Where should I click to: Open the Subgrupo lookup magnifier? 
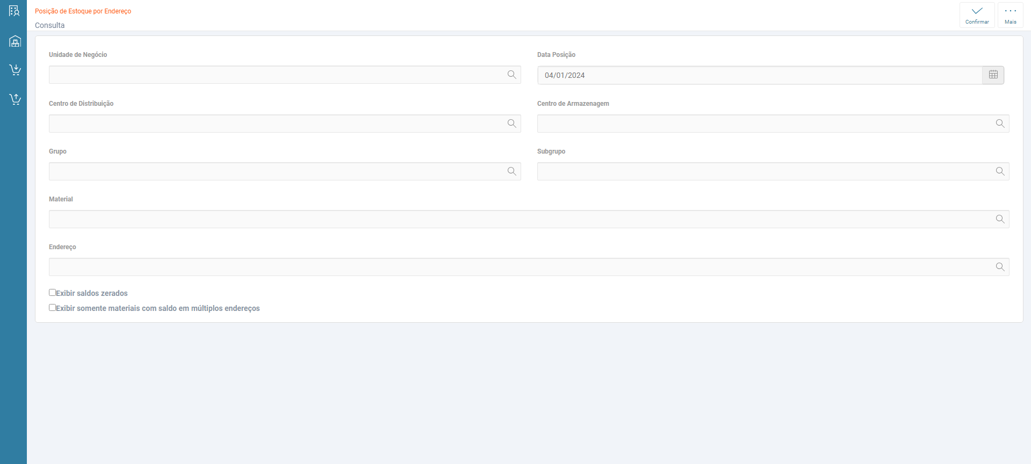(1000, 171)
